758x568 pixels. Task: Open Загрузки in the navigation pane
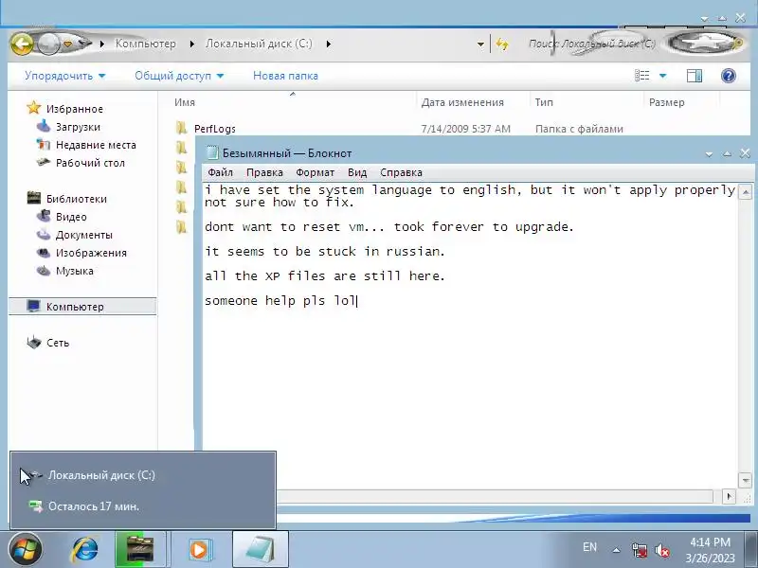[78, 127]
